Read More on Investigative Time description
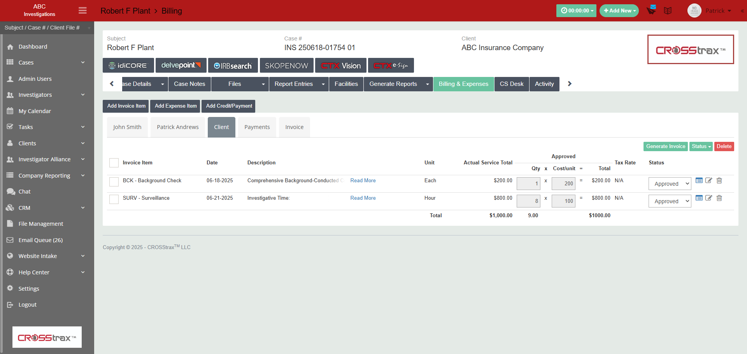This screenshot has width=747, height=354. 363,198
